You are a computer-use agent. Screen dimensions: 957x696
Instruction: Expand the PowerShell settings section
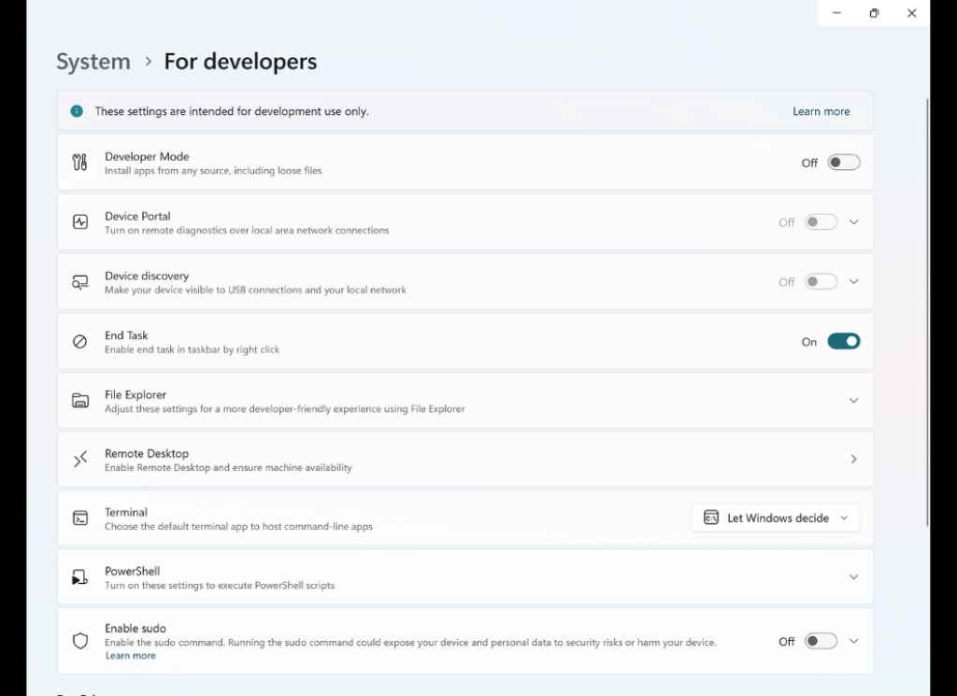point(853,576)
